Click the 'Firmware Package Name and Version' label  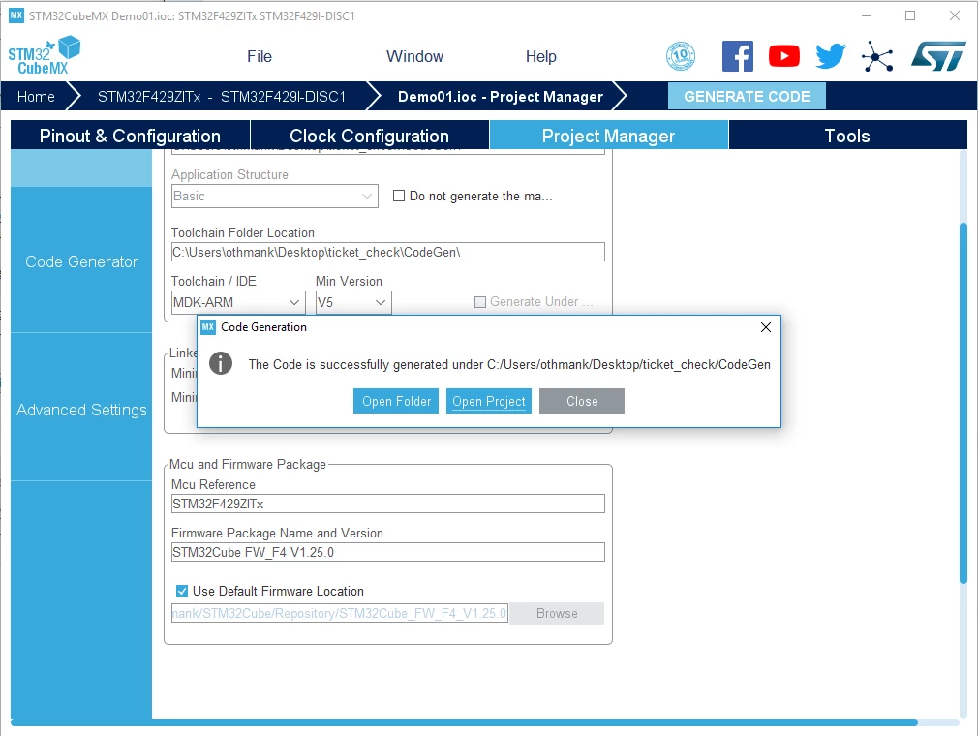278,534
